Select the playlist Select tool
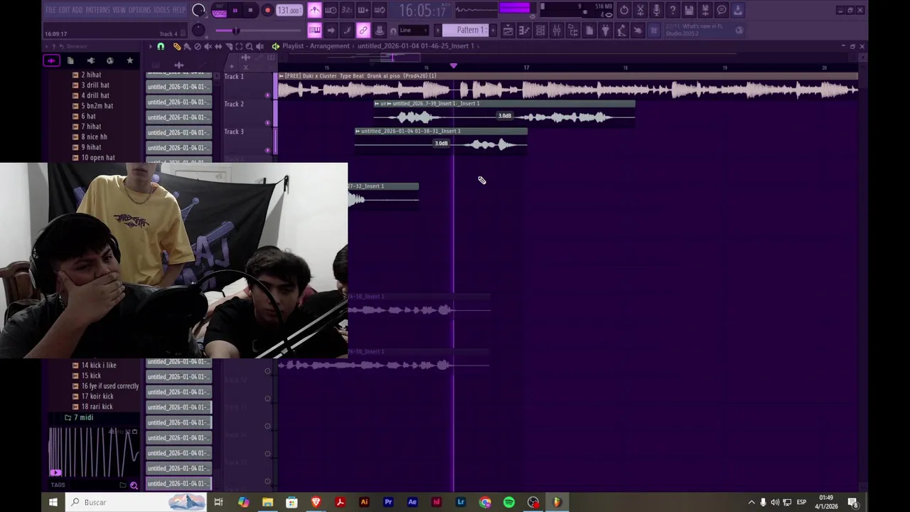 239,46
